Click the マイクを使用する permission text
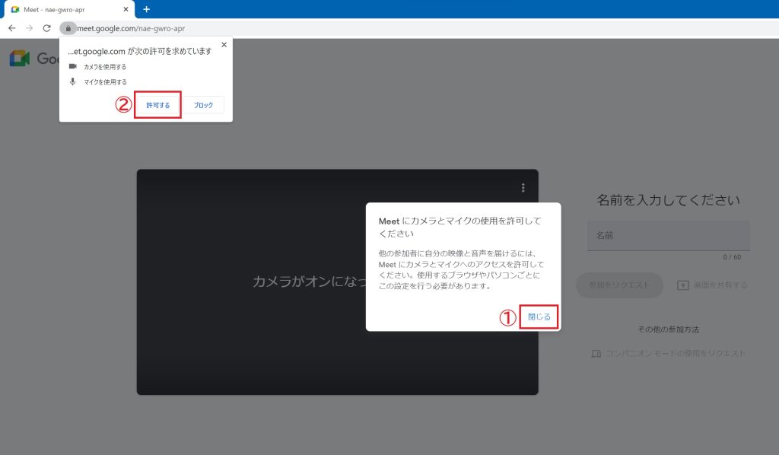The height and width of the screenshot is (455, 779). point(105,82)
